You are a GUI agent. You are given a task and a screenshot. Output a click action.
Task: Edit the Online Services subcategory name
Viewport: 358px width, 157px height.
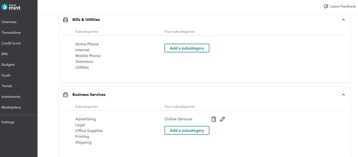(223, 119)
